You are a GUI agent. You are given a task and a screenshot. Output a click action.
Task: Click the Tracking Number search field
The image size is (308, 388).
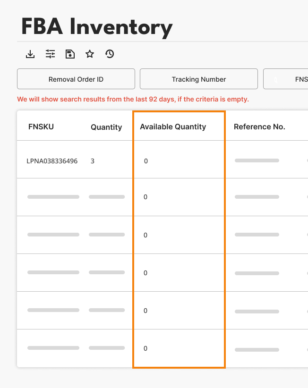[x=198, y=79]
